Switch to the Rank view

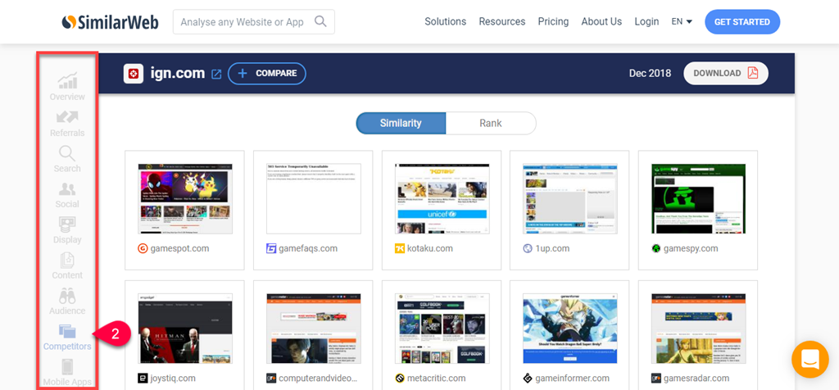pos(491,123)
